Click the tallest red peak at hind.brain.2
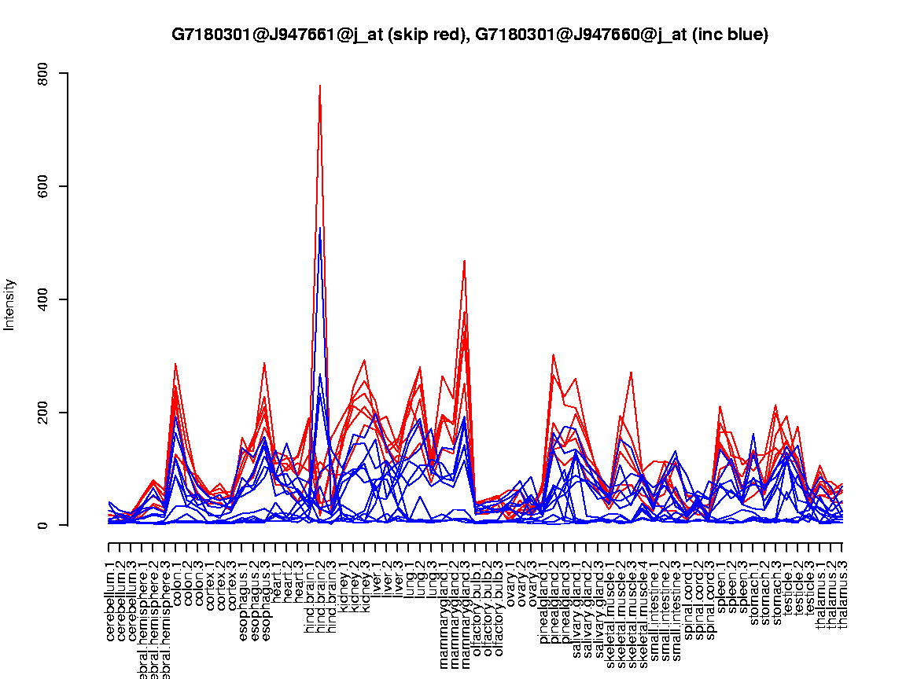 [320, 86]
